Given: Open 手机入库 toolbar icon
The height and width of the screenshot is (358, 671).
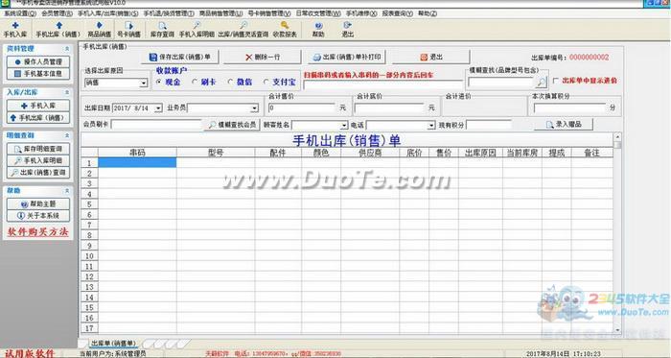Looking at the screenshot, I should (x=15, y=29).
